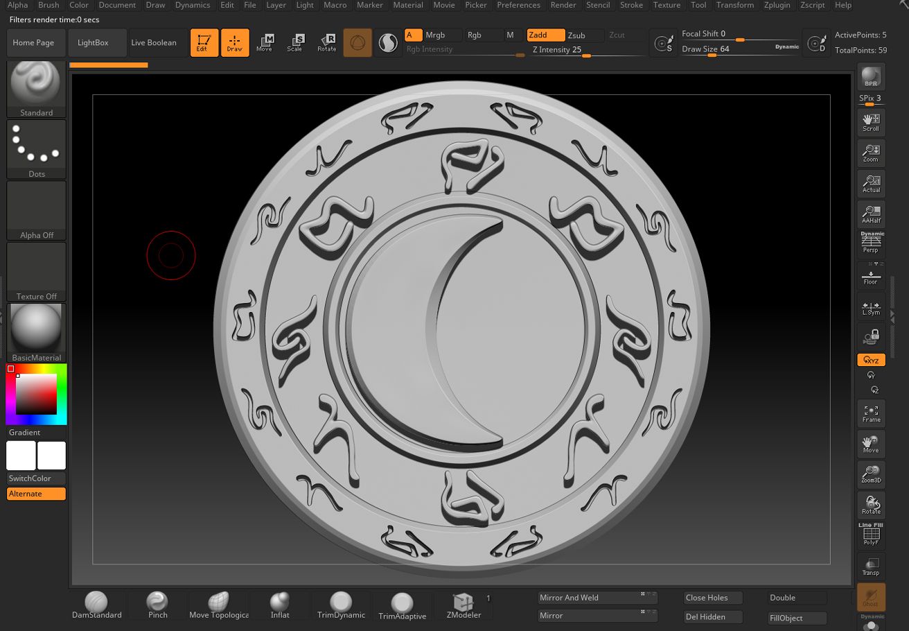Open the BasicMaterial material picker
The height and width of the screenshot is (631, 909).
coord(36,333)
